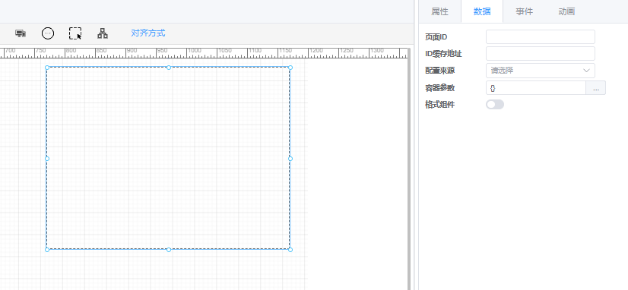Go to the 动画 tab

click(566, 11)
